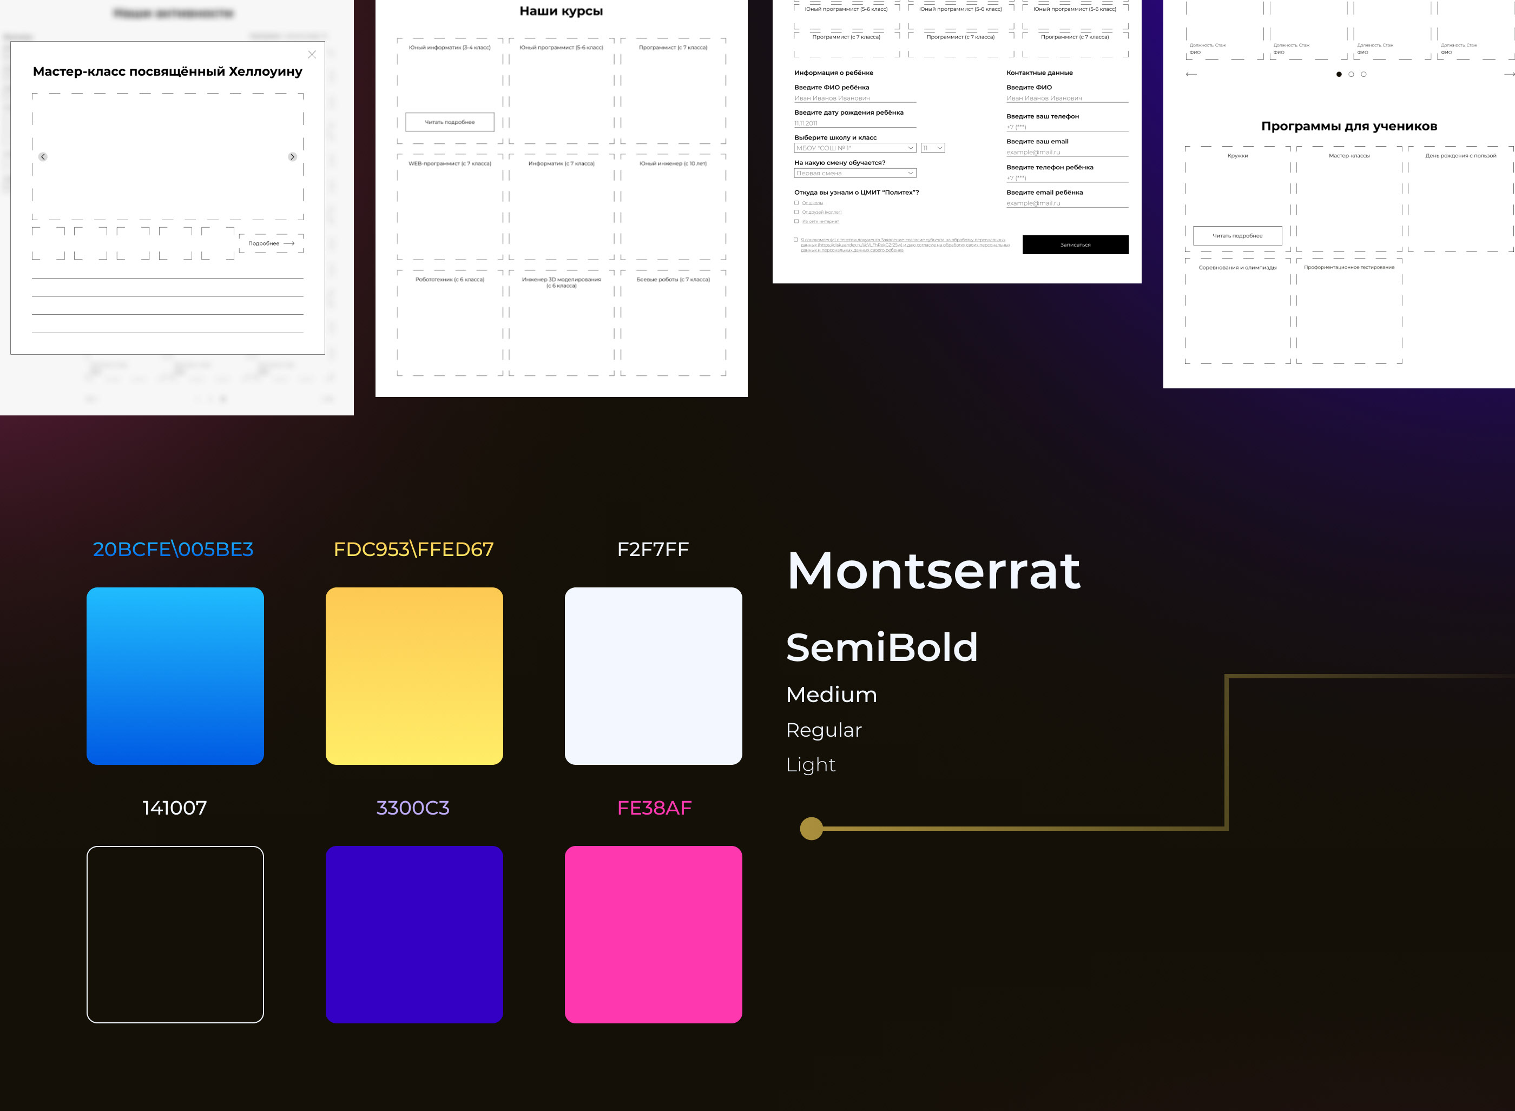Check the "От школы" checkbox

[x=796, y=202]
